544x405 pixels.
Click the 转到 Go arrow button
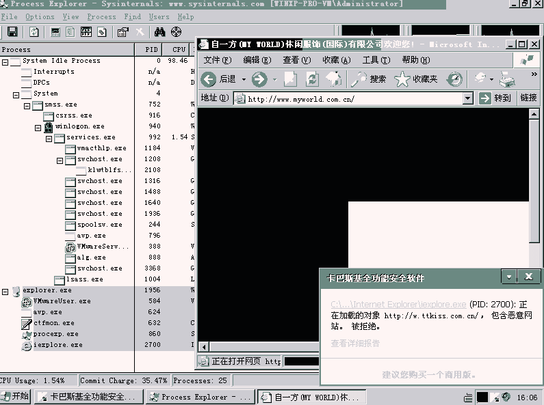click(495, 98)
